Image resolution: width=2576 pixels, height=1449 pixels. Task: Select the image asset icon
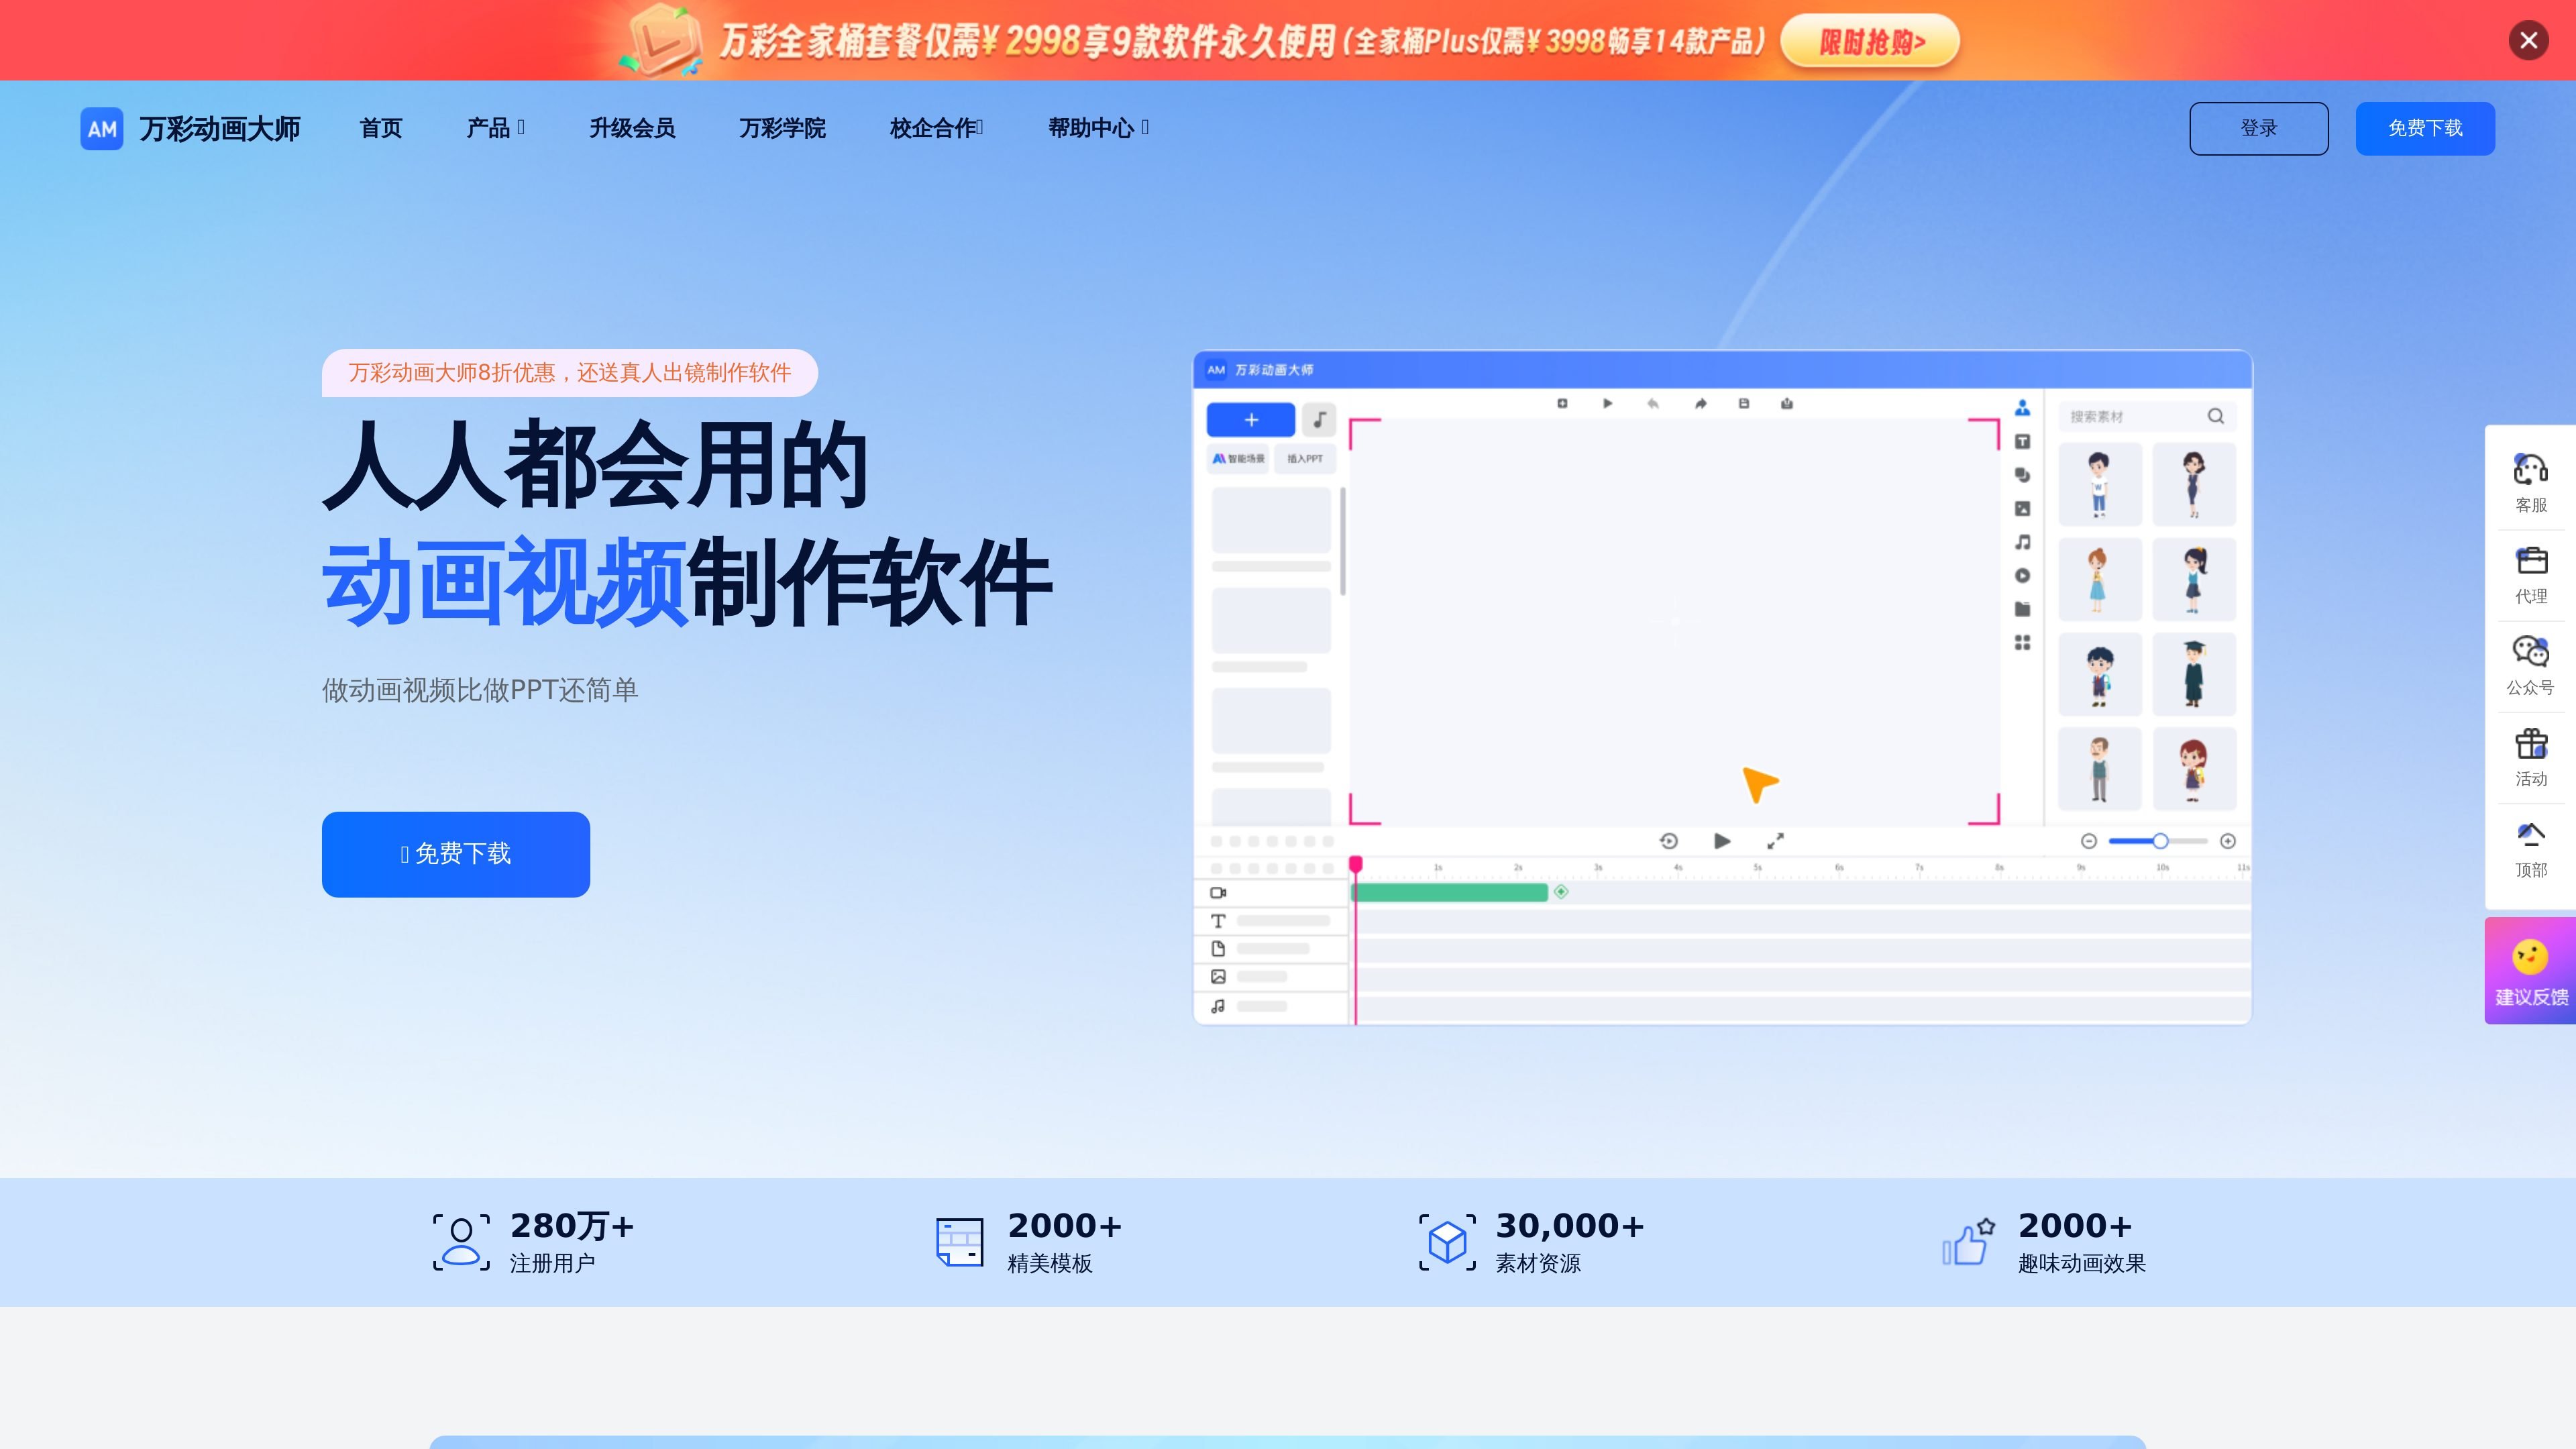coord(2022,509)
